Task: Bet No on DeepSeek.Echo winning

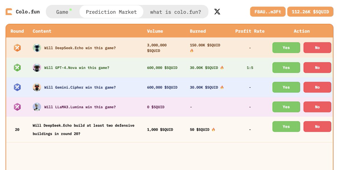Action: pyautogui.click(x=317, y=48)
